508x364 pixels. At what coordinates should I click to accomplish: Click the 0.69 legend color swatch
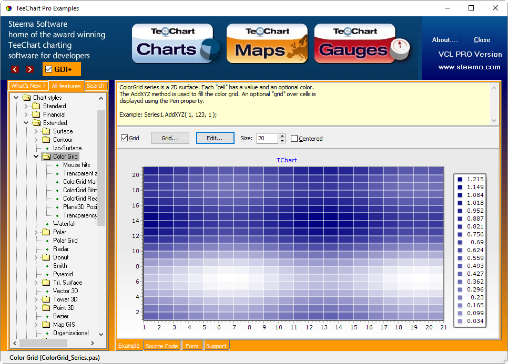click(460, 242)
